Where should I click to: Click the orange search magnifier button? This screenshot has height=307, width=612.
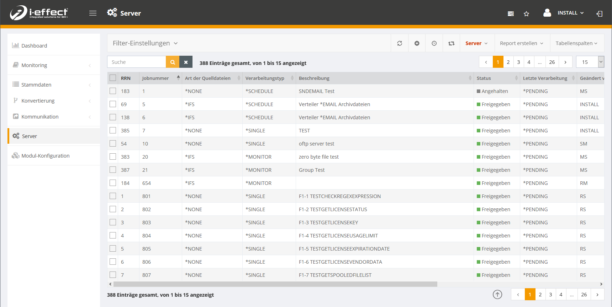[x=173, y=62]
